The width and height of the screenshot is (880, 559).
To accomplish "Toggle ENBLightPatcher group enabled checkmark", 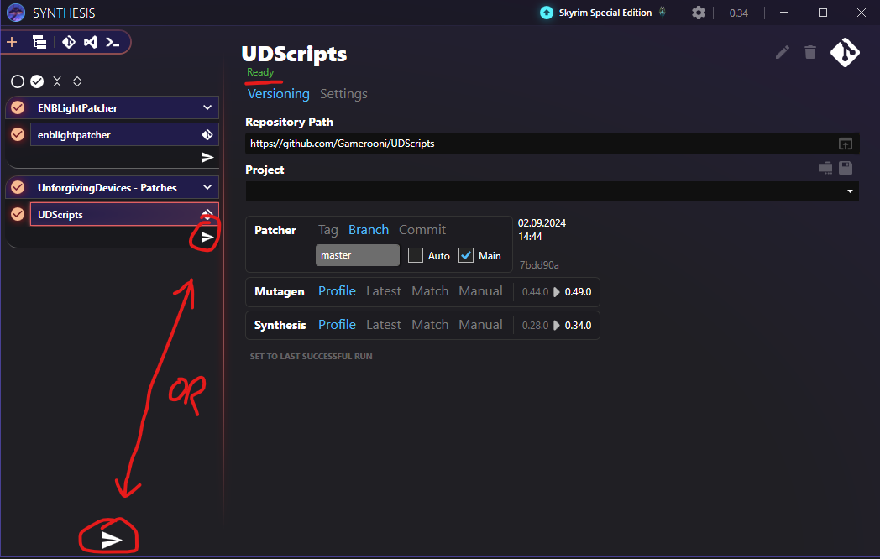I will (x=18, y=107).
